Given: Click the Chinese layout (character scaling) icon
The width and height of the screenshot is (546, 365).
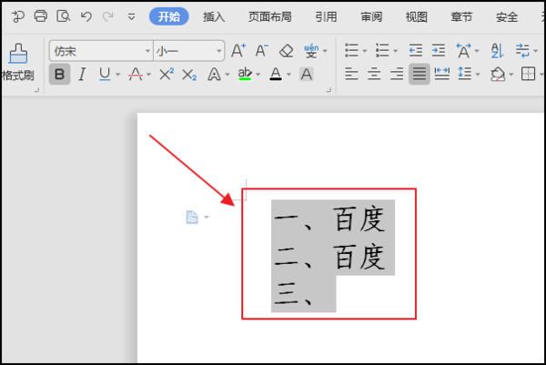Looking at the screenshot, I should point(464,51).
